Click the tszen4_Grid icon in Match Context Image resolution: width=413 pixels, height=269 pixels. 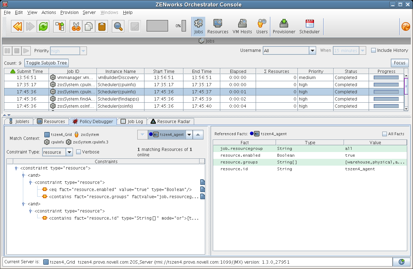[47, 134]
